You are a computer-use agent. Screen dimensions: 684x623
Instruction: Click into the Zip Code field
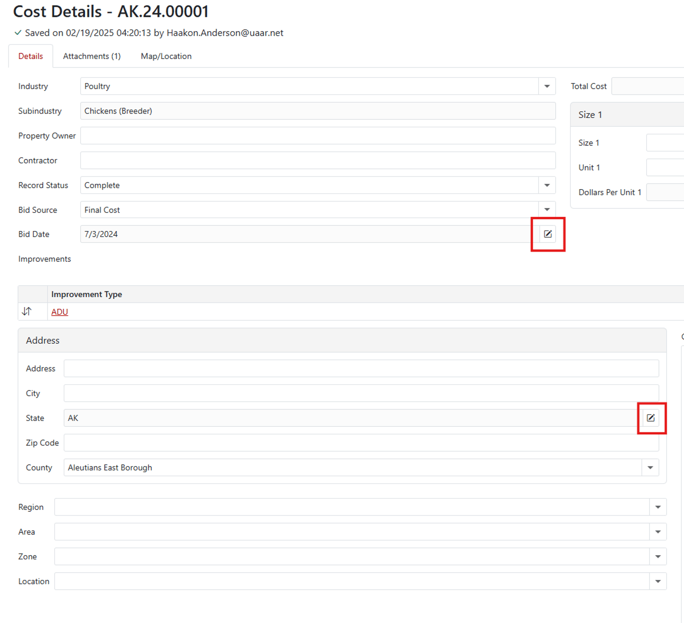tap(361, 443)
